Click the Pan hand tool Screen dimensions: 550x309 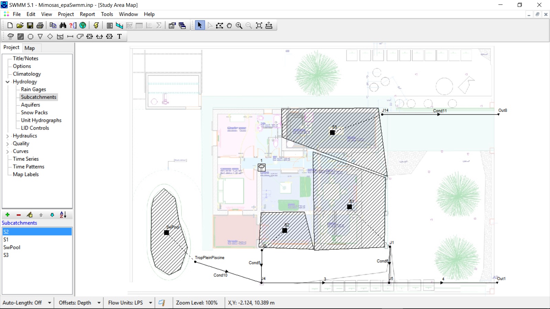(229, 25)
